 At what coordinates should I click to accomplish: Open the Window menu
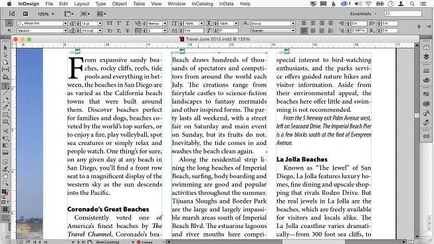[177, 3]
